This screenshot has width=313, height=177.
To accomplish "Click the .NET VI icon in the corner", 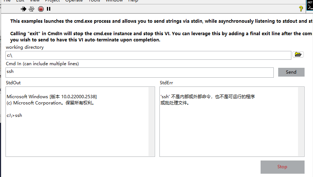I will coord(310,5).
